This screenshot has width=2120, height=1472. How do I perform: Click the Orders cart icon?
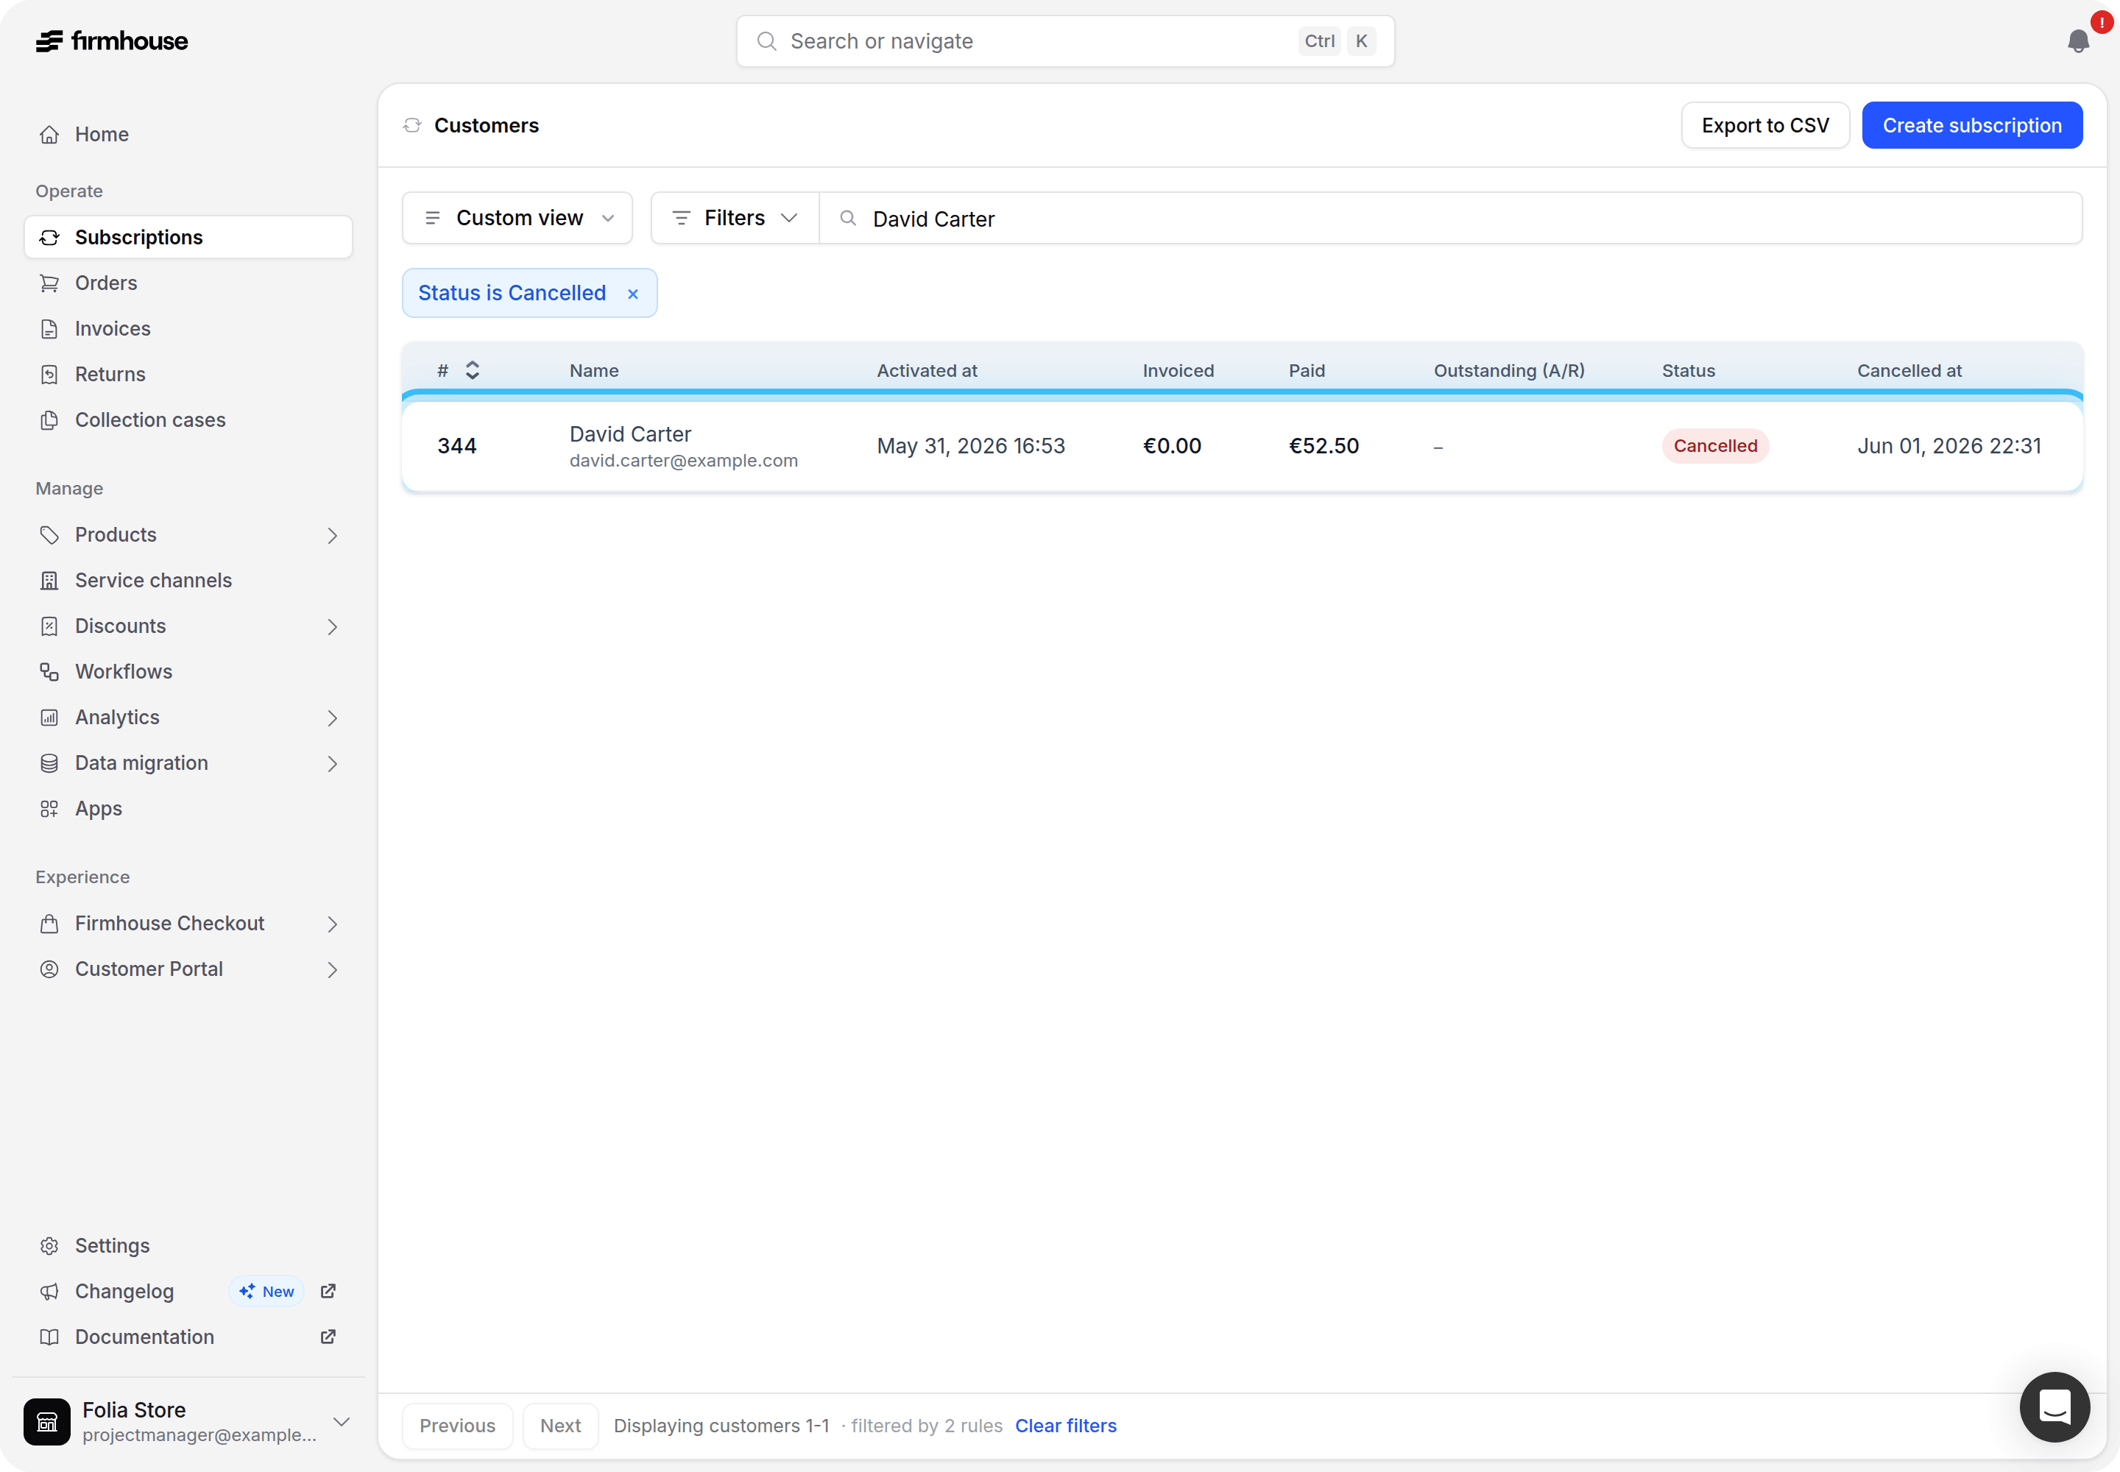coord(50,283)
